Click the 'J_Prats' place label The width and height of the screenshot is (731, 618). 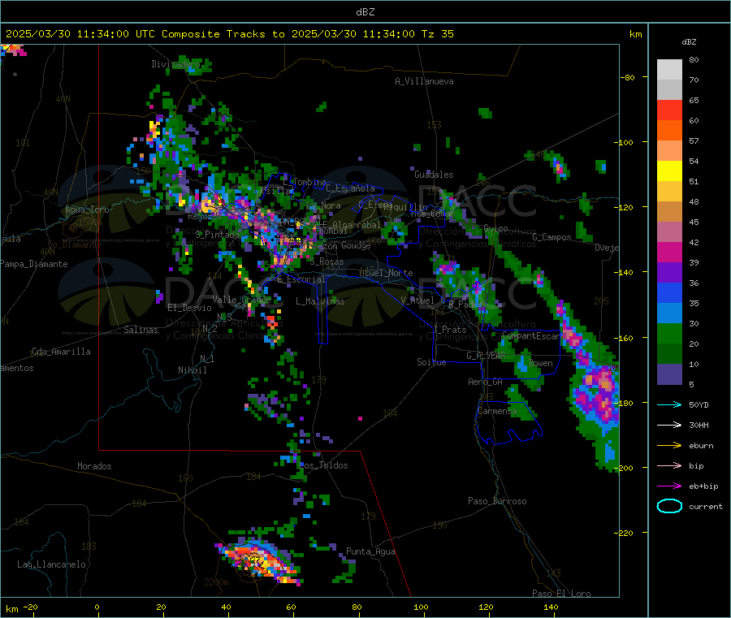[x=450, y=329]
